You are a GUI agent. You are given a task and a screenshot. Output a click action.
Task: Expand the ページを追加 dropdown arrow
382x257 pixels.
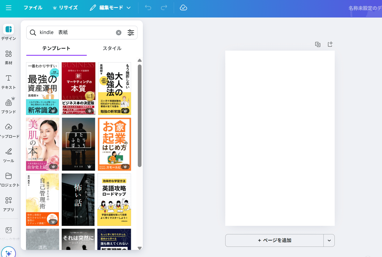click(x=329, y=240)
